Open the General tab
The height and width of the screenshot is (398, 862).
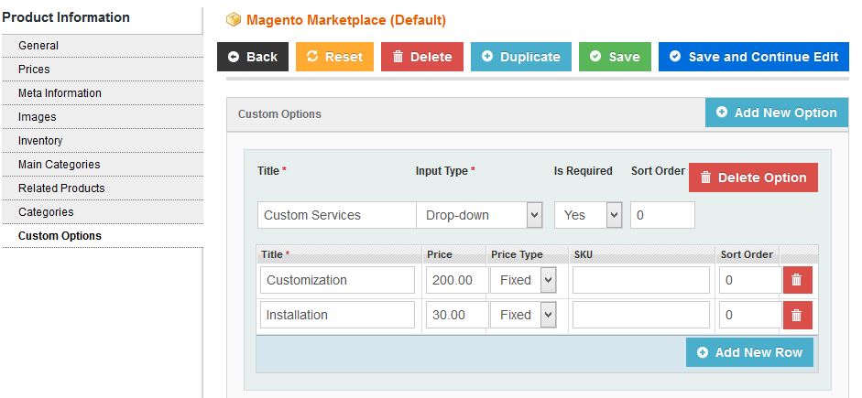click(x=103, y=46)
